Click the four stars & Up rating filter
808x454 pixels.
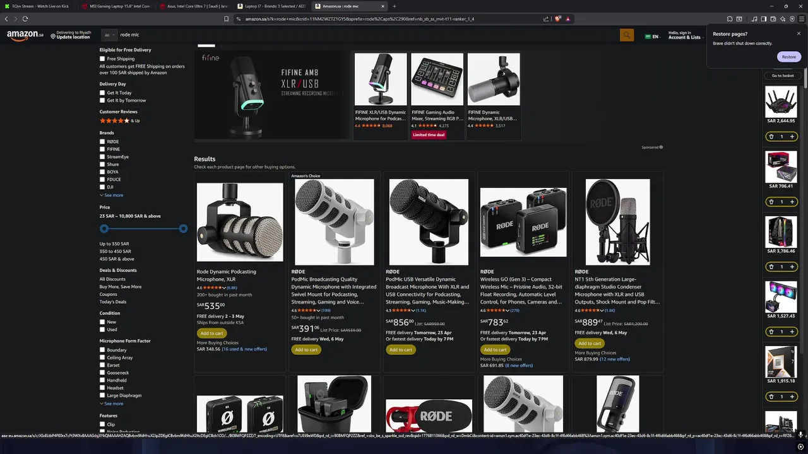(119, 120)
